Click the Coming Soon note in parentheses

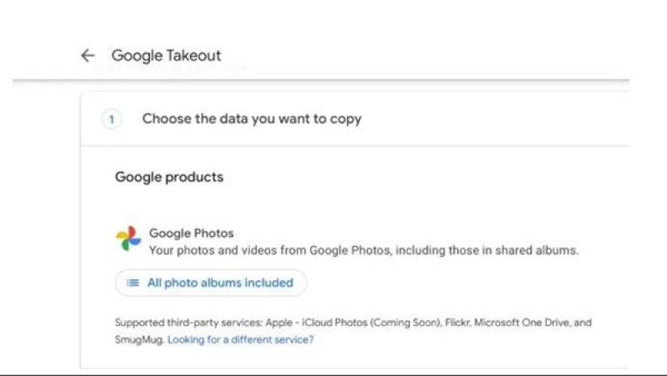click(x=406, y=323)
